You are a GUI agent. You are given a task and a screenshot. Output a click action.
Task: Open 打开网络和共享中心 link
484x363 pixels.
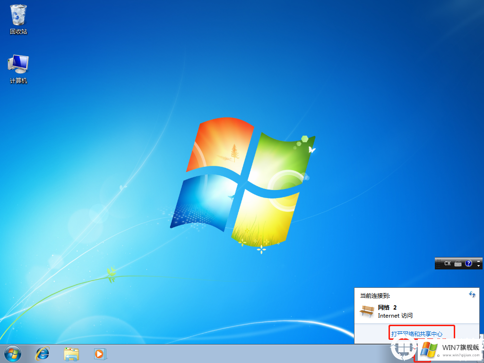click(417, 334)
